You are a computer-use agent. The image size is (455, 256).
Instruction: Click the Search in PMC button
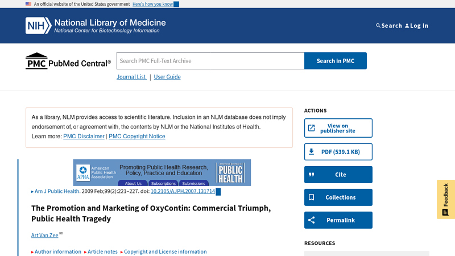(x=336, y=61)
